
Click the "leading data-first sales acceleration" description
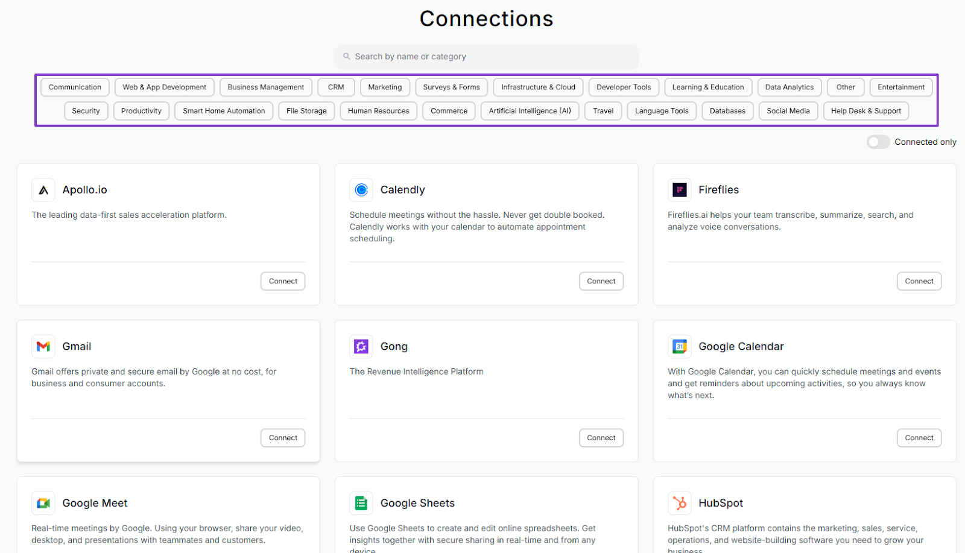(129, 215)
